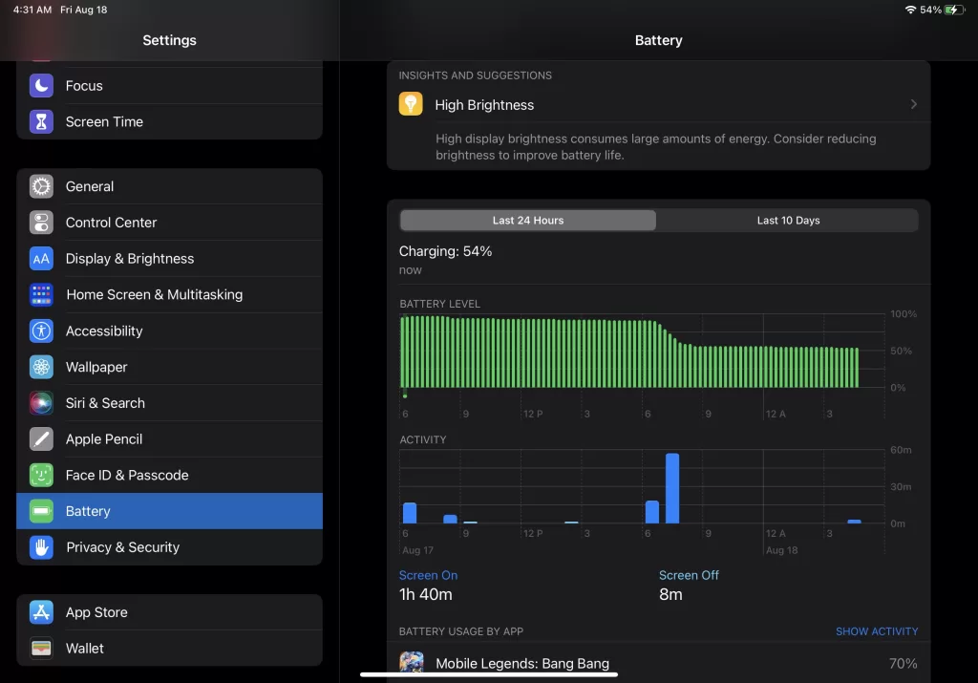
Task: Open Wallet settings
Action: [169, 649]
